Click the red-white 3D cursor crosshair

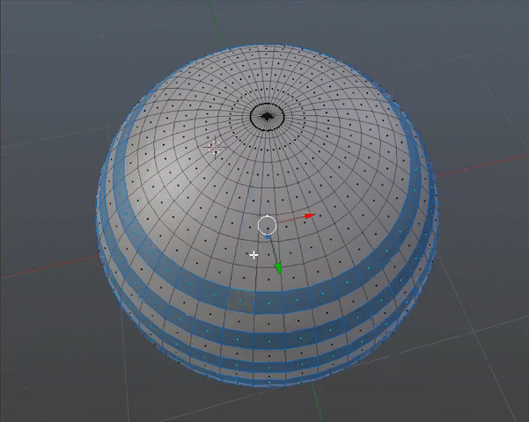coord(216,148)
